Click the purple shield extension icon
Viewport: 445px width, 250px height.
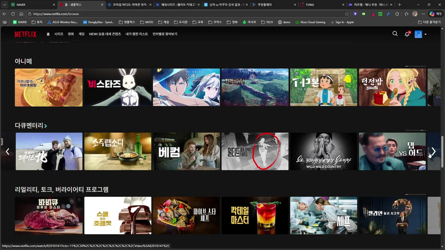tap(355, 14)
